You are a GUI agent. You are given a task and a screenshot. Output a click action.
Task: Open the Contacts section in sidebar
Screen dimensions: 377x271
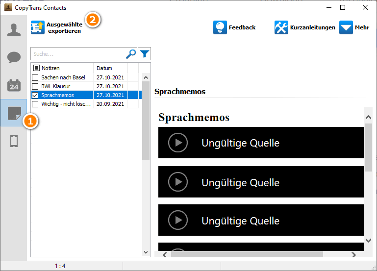(x=14, y=30)
